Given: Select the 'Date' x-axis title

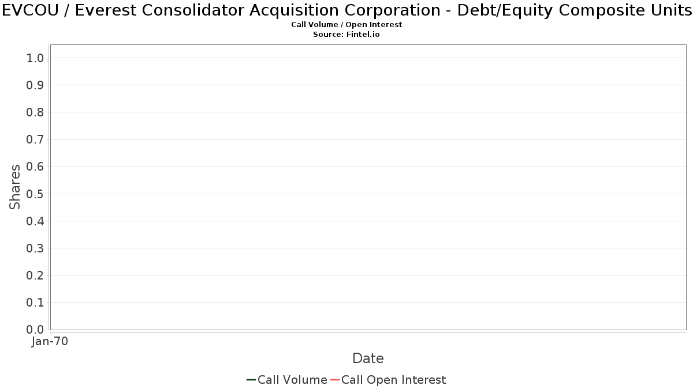Looking at the screenshot, I should [x=368, y=358].
